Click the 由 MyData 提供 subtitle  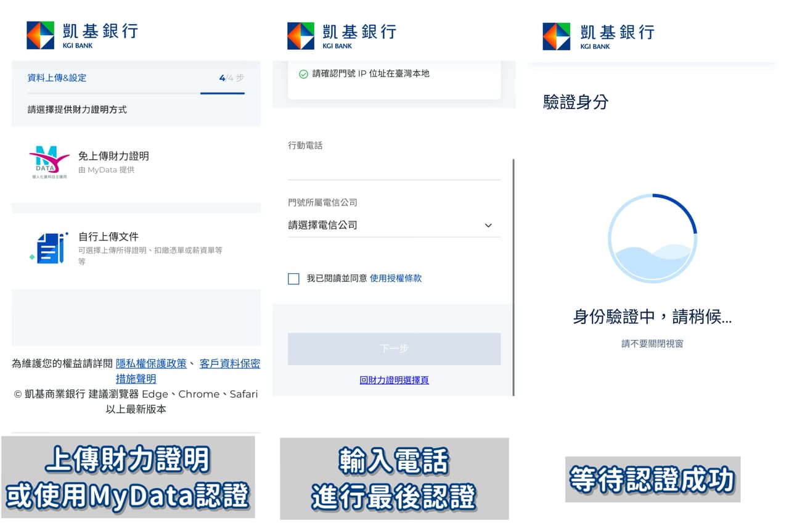pos(106,170)
